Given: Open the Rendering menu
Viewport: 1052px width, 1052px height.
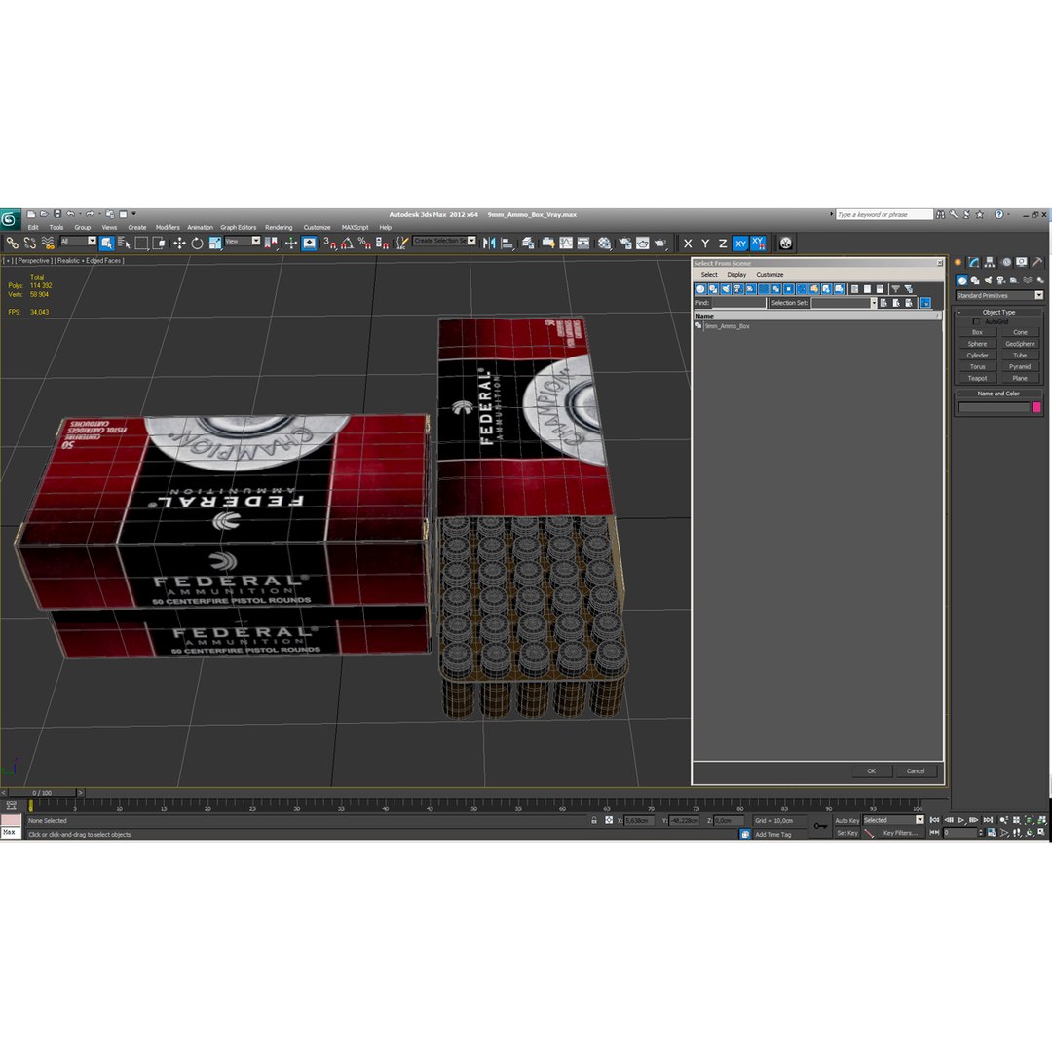Looking at the screenshot, I should tap(279, 227).
